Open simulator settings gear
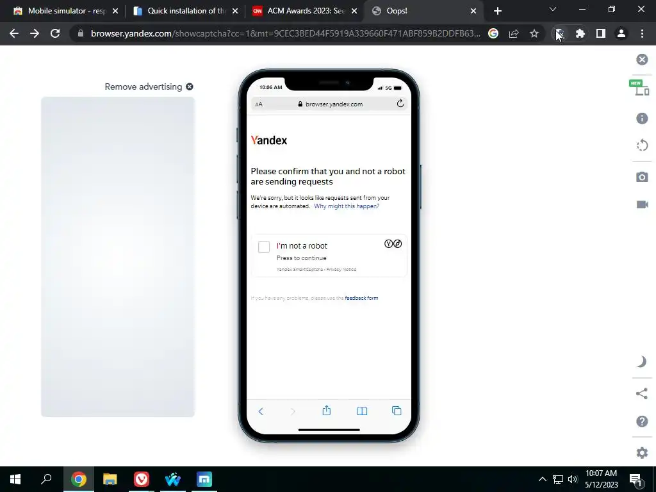The width and height of the screenshot is (656, 492). (x=642, y=453)
